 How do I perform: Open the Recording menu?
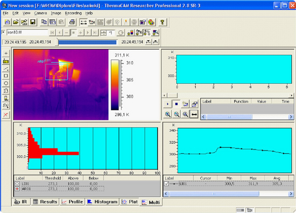point(73,13)
